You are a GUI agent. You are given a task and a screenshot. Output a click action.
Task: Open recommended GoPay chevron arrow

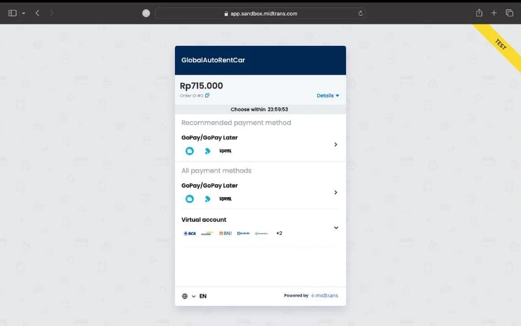pos(335,144)
